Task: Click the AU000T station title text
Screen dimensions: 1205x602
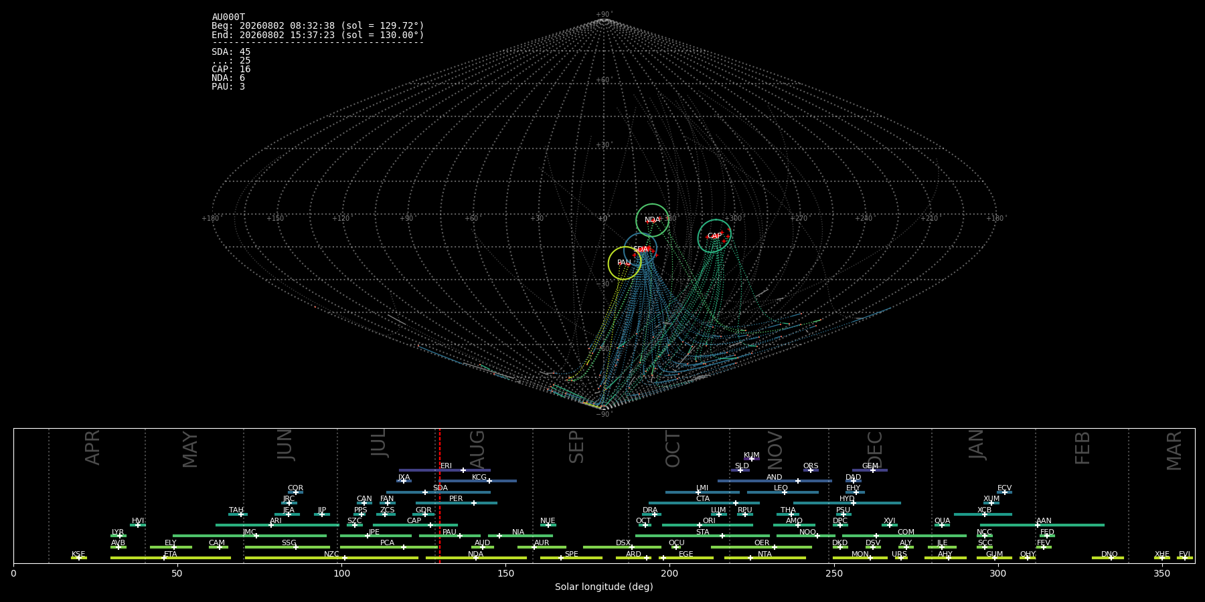Action: 228,17
